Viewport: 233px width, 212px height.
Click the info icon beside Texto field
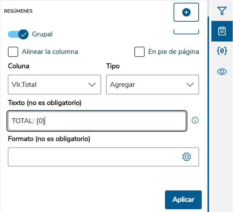pos(195,120)
